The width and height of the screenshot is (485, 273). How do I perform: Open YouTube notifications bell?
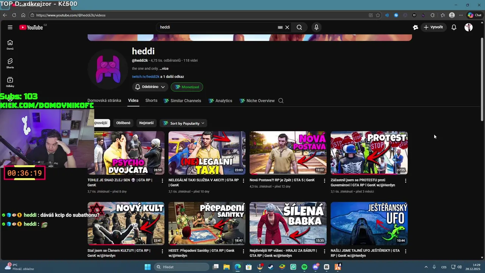[x=454, y=27]
